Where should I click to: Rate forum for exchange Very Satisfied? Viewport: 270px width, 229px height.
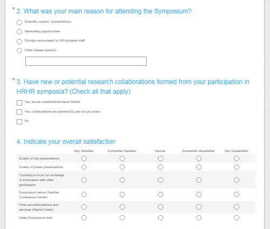pos(84,180)
